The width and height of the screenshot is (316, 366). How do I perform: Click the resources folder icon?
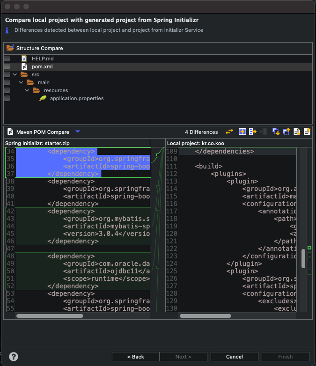(x=36, y=90)
